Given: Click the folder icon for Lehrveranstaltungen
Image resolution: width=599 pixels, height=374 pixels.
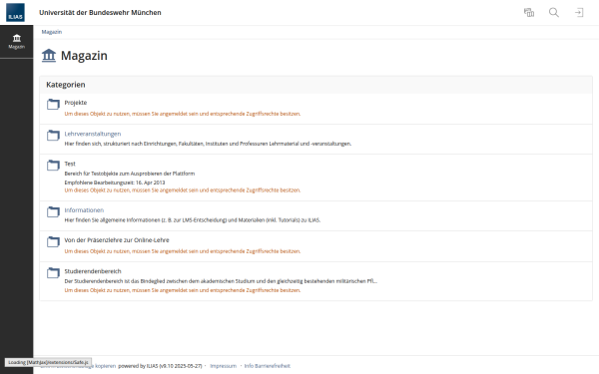Looking at the screenshot, I should (53, 135).
